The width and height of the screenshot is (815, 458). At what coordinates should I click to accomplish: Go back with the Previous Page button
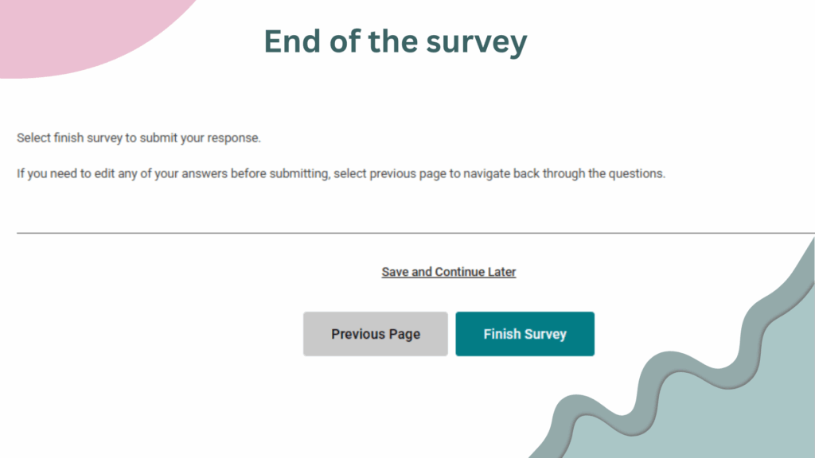pos(376,334)
